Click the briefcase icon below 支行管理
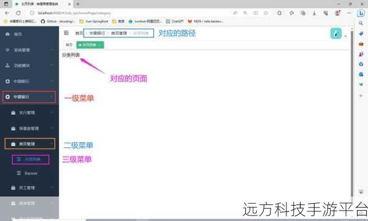Viewport: 368px width, 221px height. click(x=13, y=129)
